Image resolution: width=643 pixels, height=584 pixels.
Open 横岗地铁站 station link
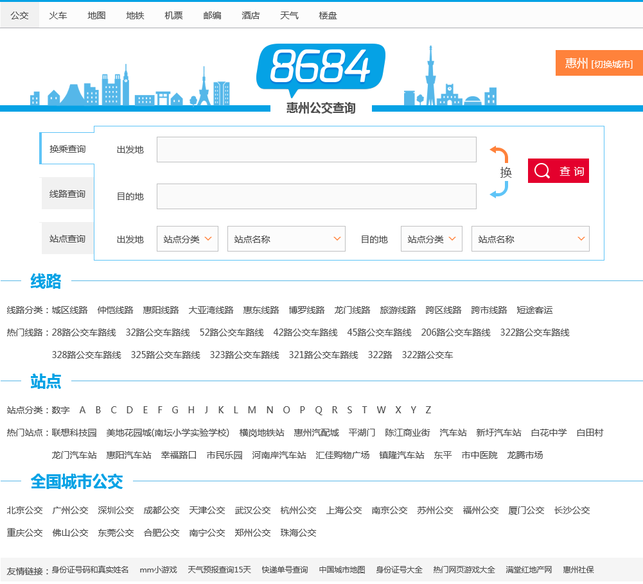(261, 433)
